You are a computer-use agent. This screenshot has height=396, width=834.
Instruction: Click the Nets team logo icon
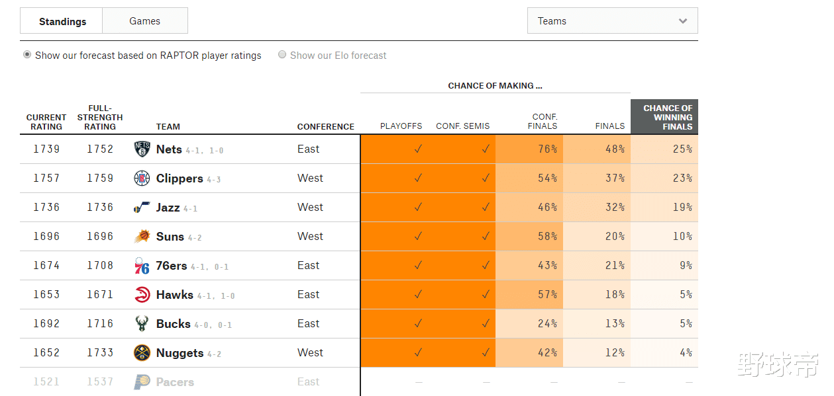(142, 149)
